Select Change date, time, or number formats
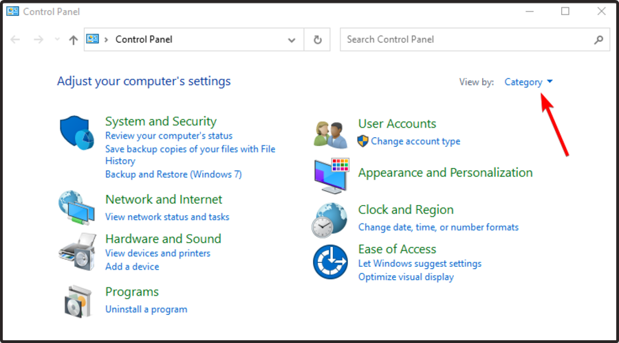 coord(438,227)
